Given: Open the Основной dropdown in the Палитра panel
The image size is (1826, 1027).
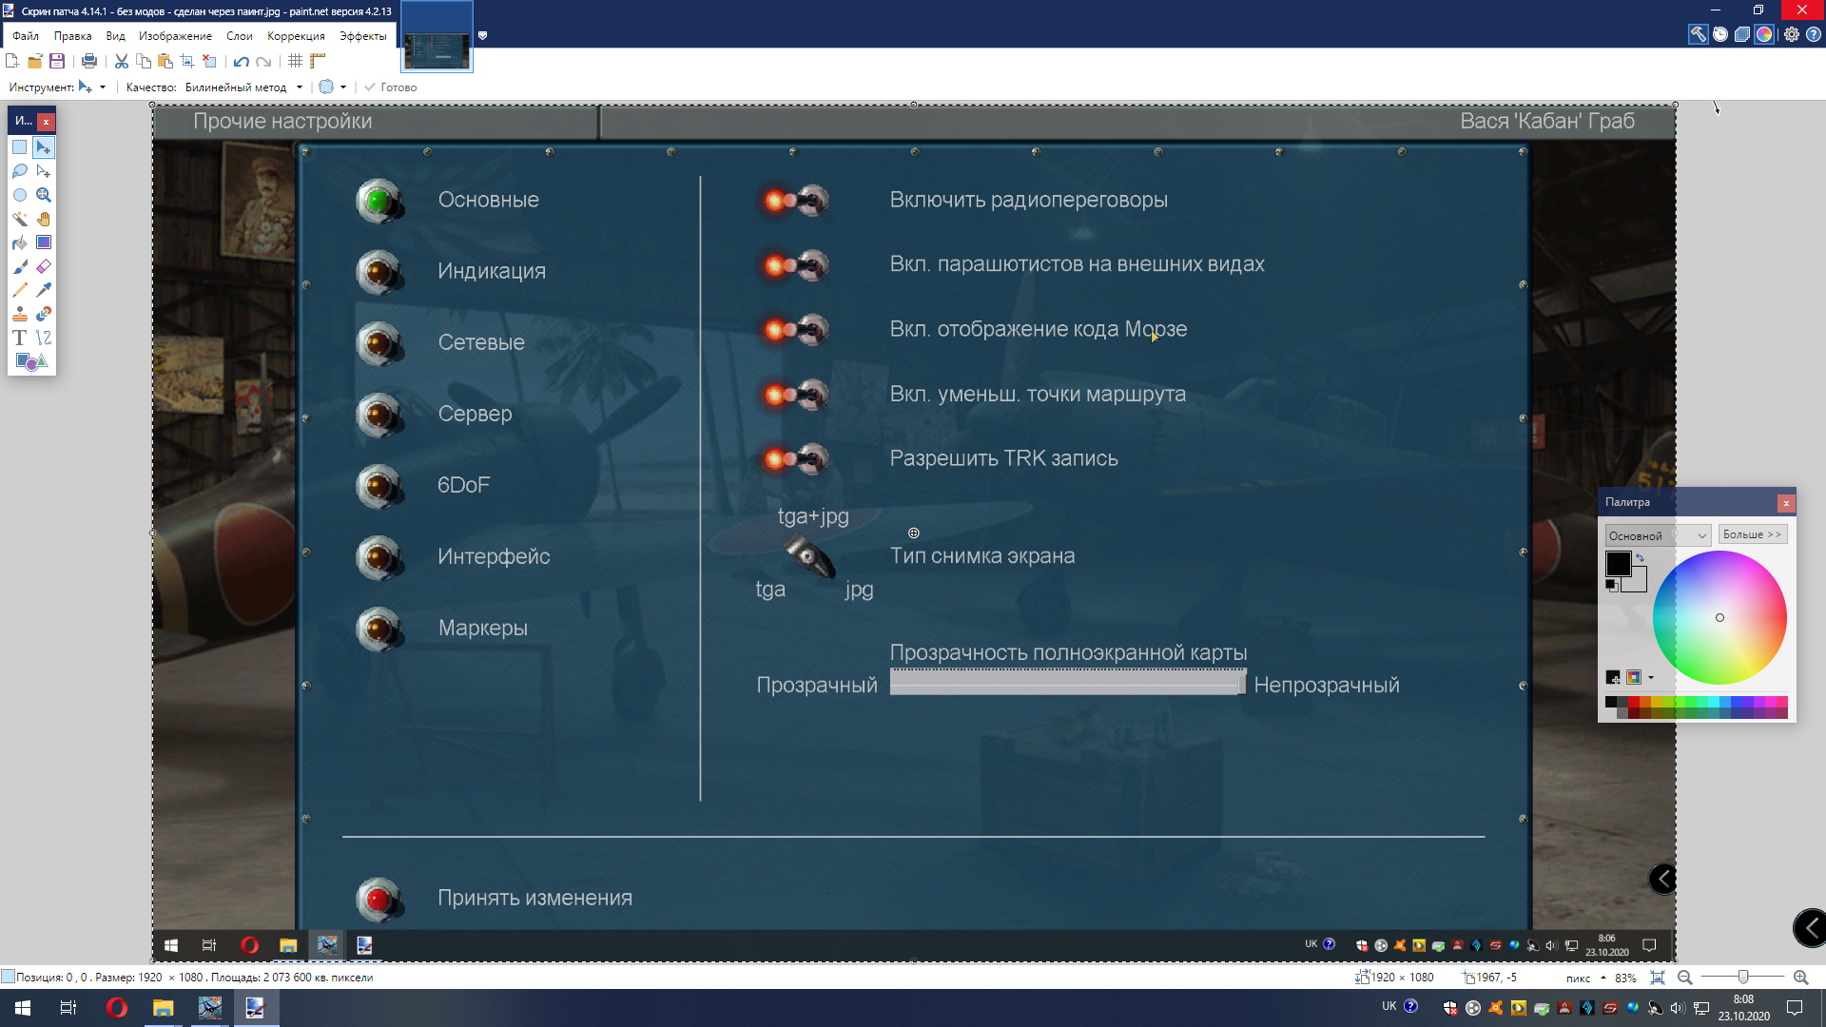Looking at the screenshot, I should pyautogui.click(x=1658, y=535).
